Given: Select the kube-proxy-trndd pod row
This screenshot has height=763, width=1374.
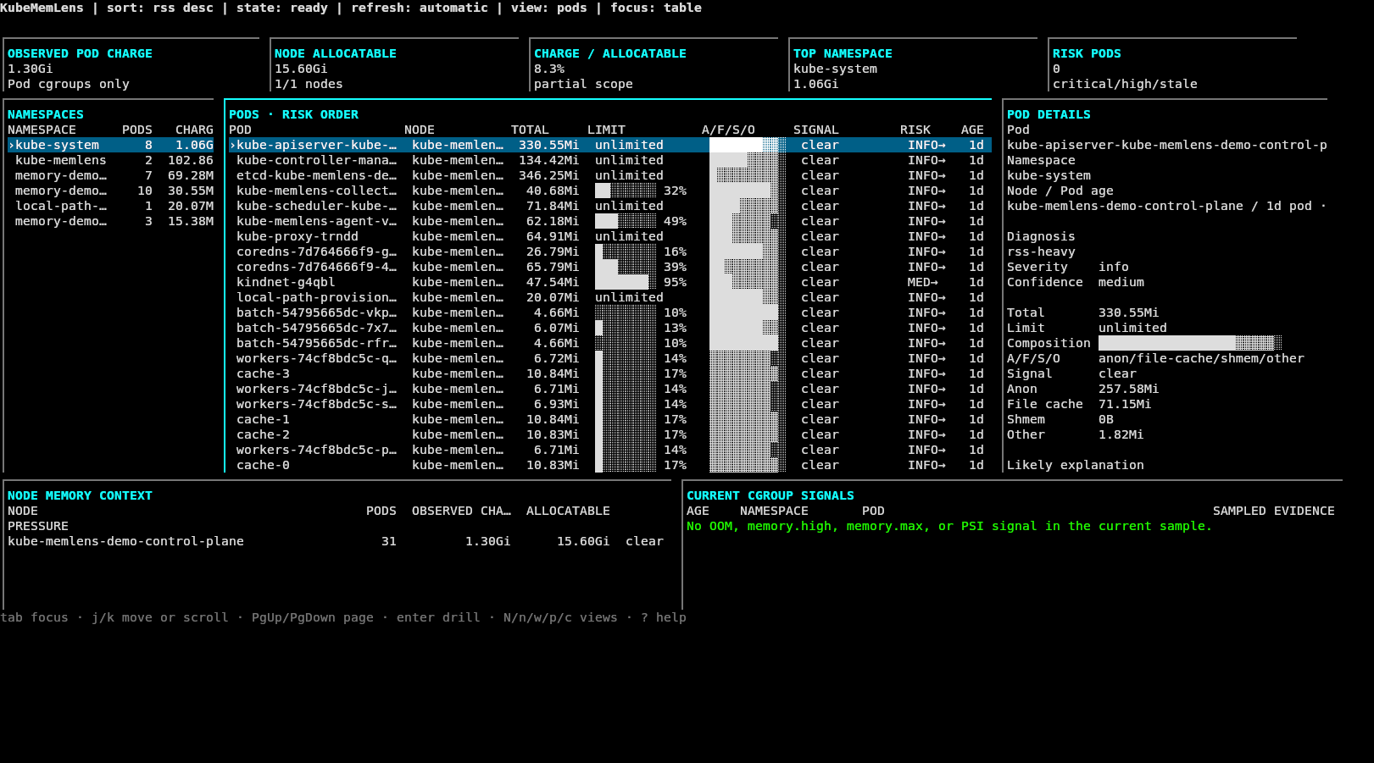Looking at the screenshot, I should pyautogui.click(x=609, y=236).
